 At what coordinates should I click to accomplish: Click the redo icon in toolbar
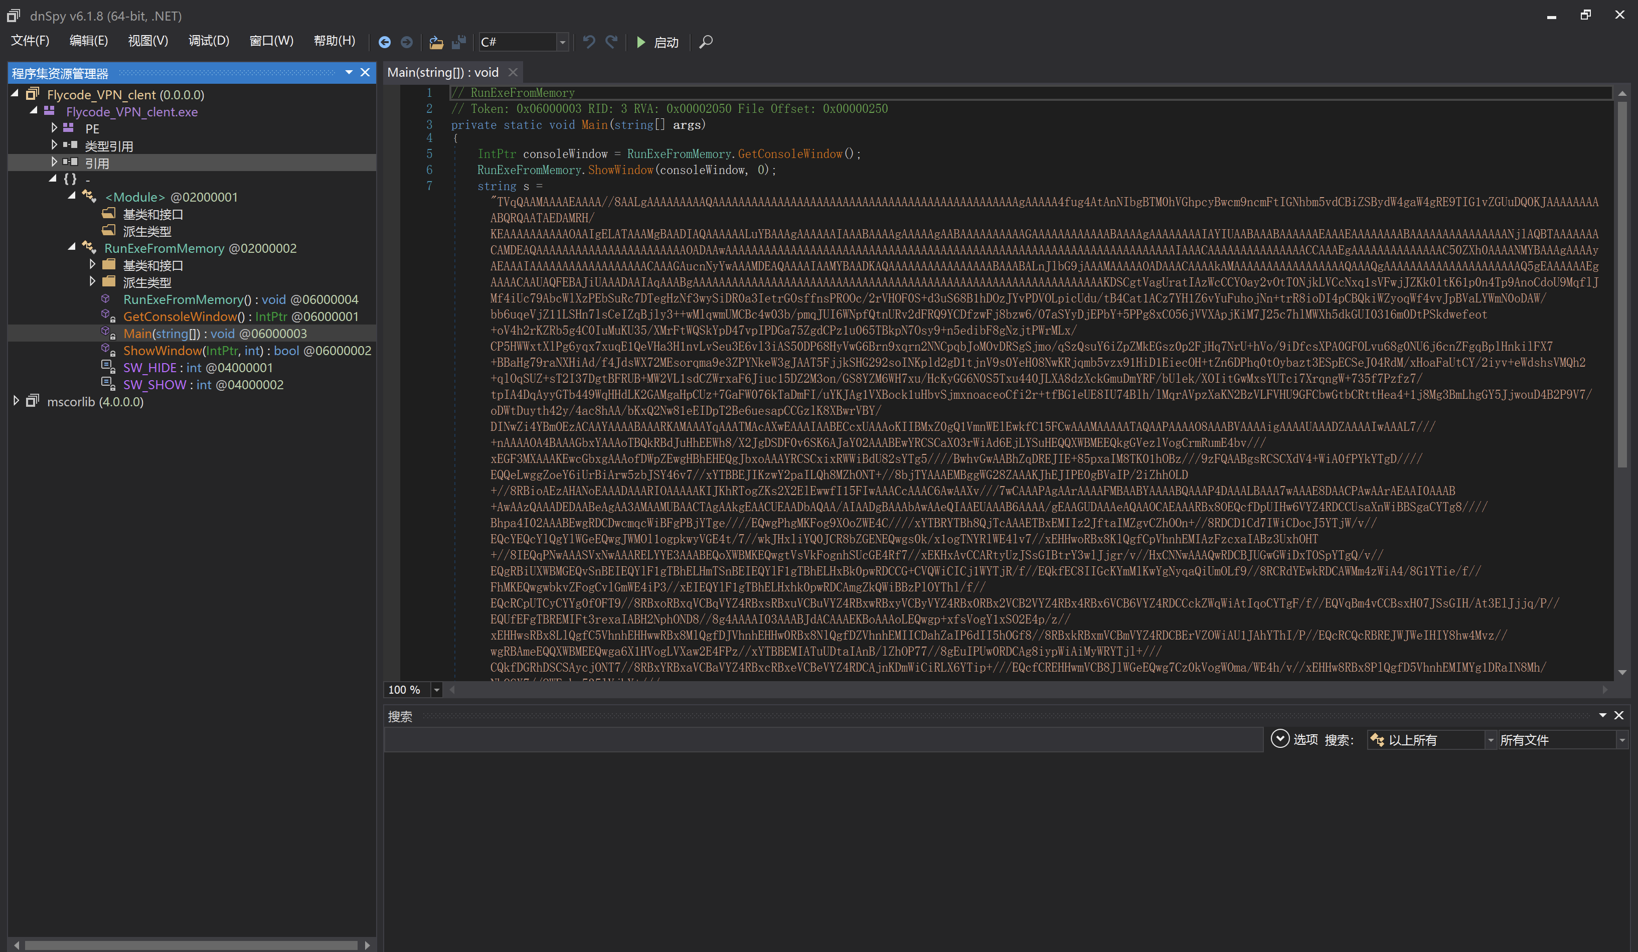pyautogui.click(x=612, y=42)
